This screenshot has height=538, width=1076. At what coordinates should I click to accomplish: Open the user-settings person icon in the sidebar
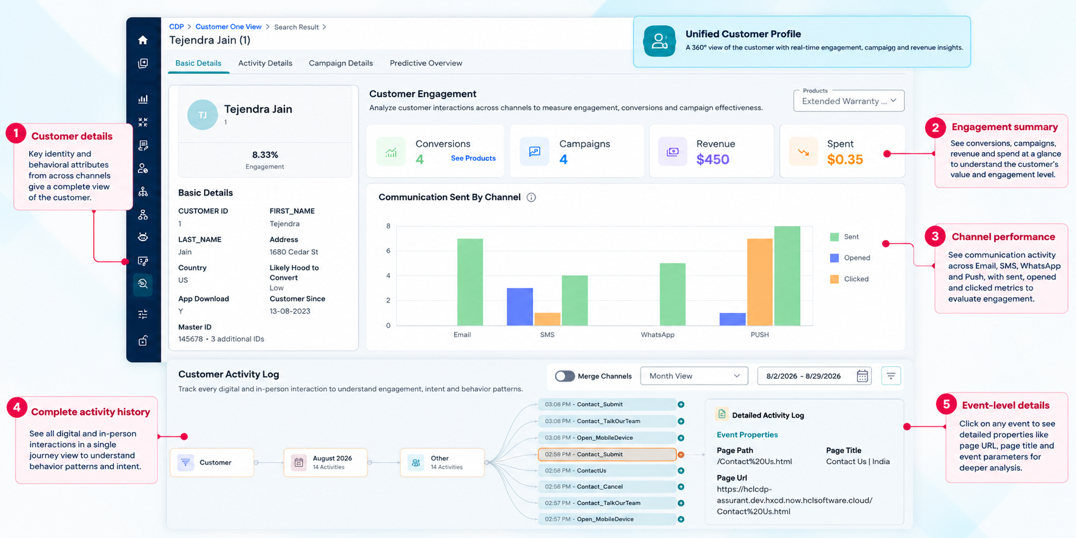[x=143, y=168]
